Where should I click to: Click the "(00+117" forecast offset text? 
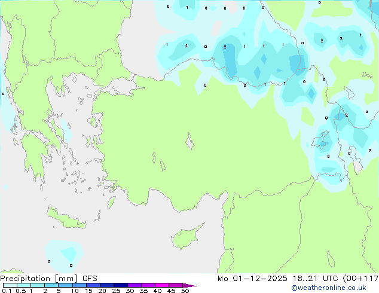360,279
